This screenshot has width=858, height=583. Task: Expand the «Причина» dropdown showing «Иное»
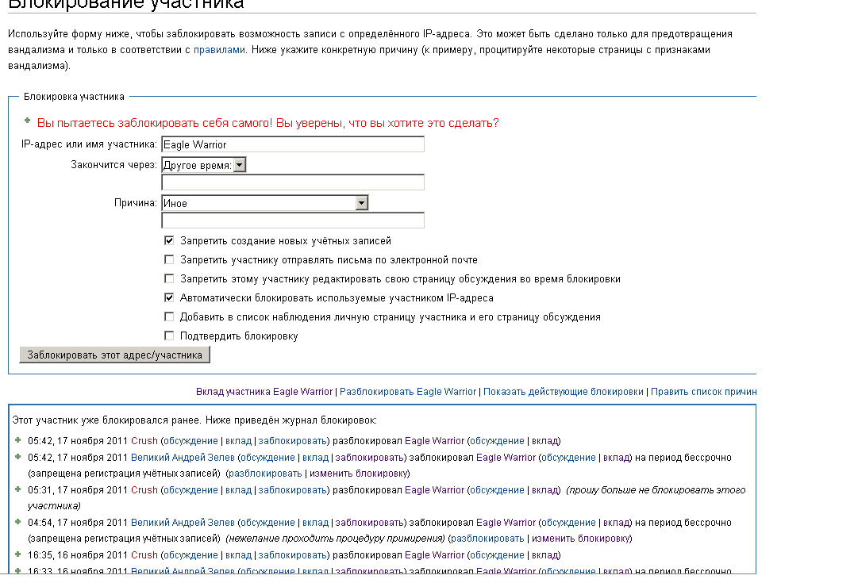pyautogui.click(x=265, y=203)
